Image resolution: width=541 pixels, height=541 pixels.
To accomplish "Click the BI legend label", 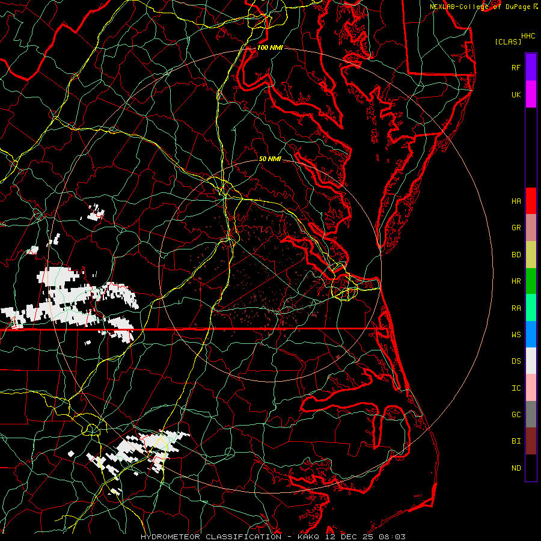I will tap(516, 441).
